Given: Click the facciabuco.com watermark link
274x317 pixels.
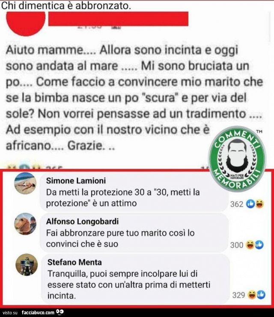Looking at the screenshot, I should 38,312.
